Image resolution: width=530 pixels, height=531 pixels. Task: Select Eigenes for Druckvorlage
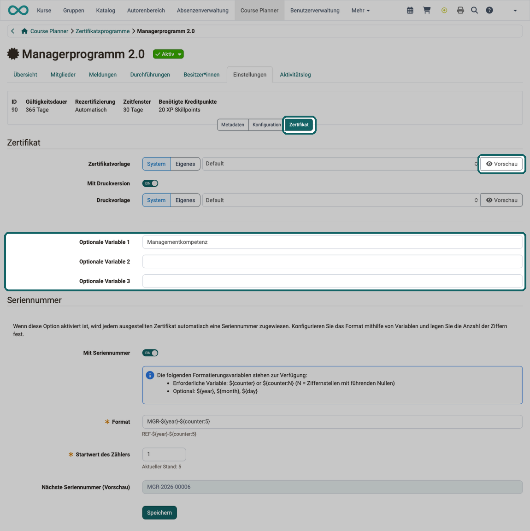(x=185, y=200)
